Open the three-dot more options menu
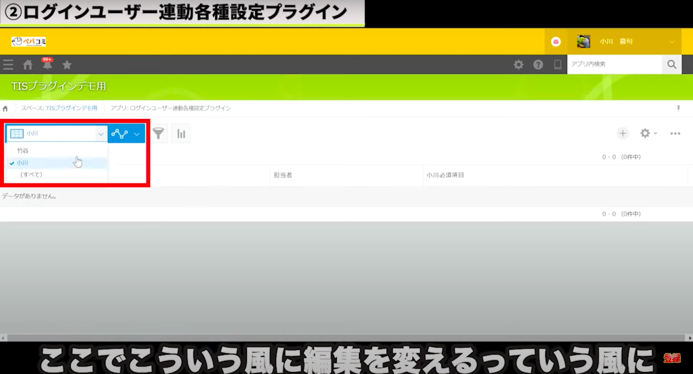Image resolution: width=693 pixels, height=374 pixels. [x=675, y=133]
